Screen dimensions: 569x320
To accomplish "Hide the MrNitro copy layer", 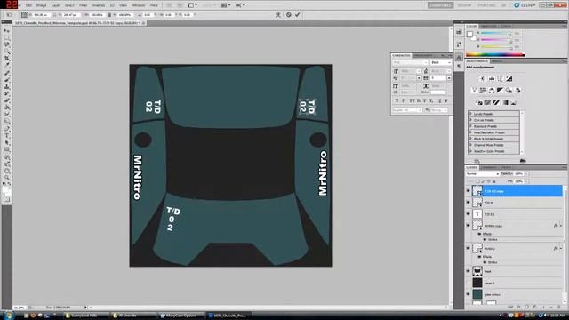I will pos(469,225).
